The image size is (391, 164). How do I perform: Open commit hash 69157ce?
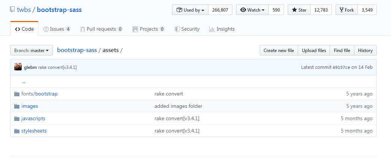(341, 67)
